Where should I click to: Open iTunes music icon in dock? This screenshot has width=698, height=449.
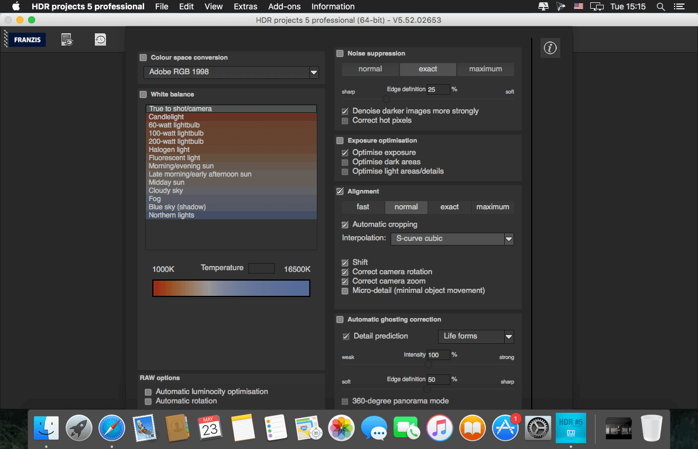439,428
